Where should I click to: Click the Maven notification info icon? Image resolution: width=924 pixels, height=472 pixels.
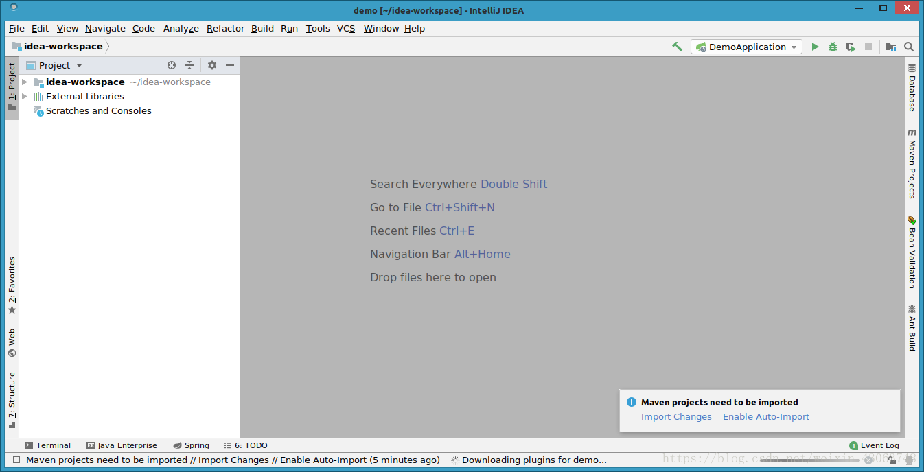point(632,402)
